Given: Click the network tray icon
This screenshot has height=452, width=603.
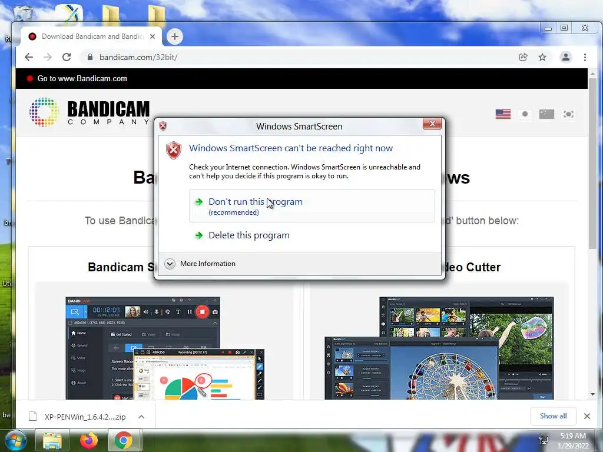Looking at the screenshot, I should coord(544,440).
